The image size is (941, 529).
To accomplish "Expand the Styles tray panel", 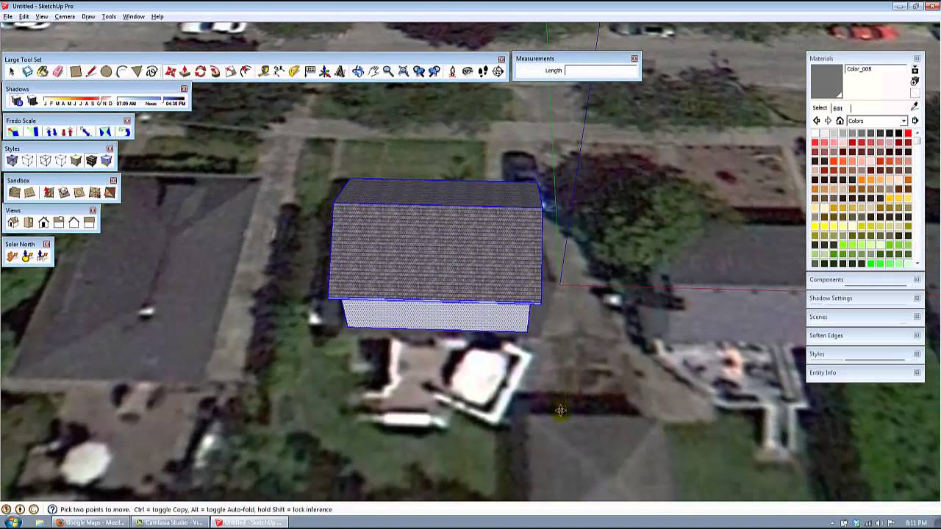I will (865, 353).
